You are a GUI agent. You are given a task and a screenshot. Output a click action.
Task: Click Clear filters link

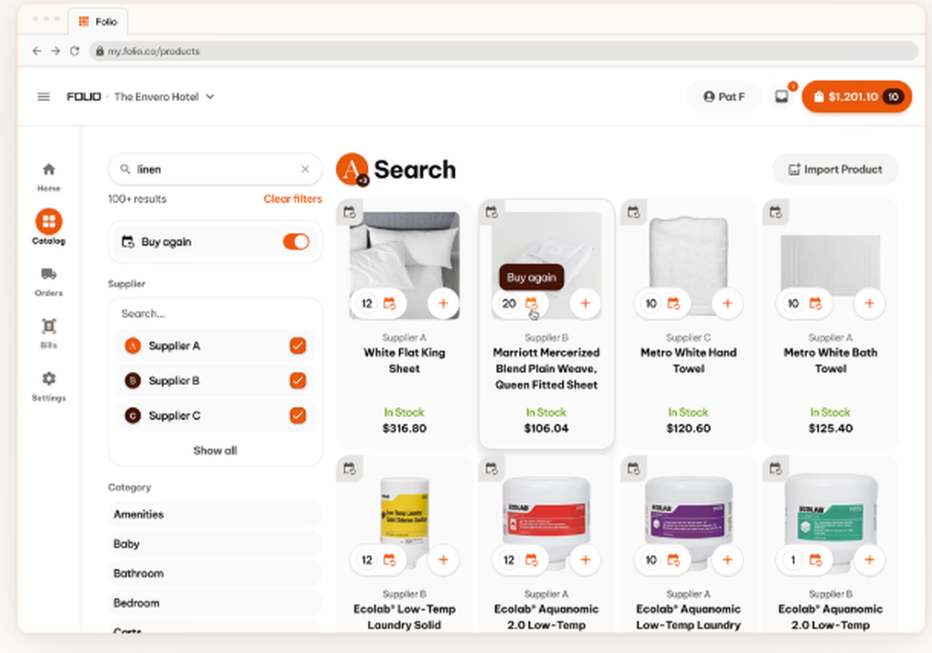[x=293, y=199]
